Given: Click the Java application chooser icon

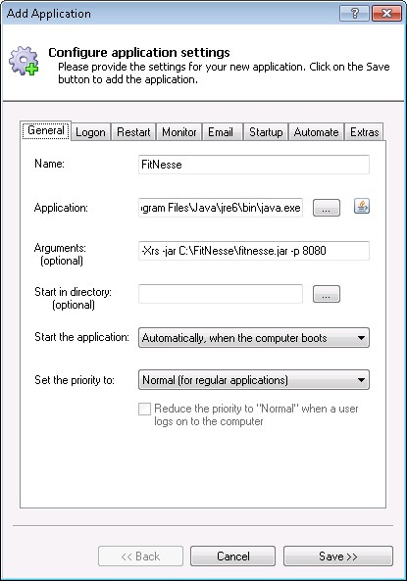Looking at the screenshot, I should pos(361,206).
